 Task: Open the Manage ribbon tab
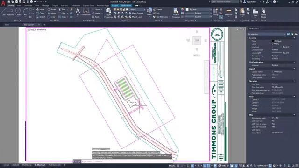[45, 6]
